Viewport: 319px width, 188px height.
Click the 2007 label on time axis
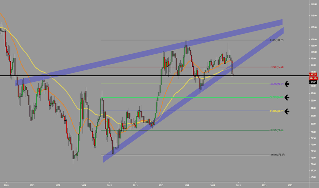tap(58, 185)
